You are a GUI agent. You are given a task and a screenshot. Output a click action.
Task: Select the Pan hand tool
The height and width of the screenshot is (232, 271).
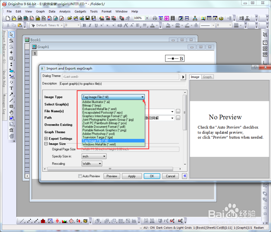11,112
